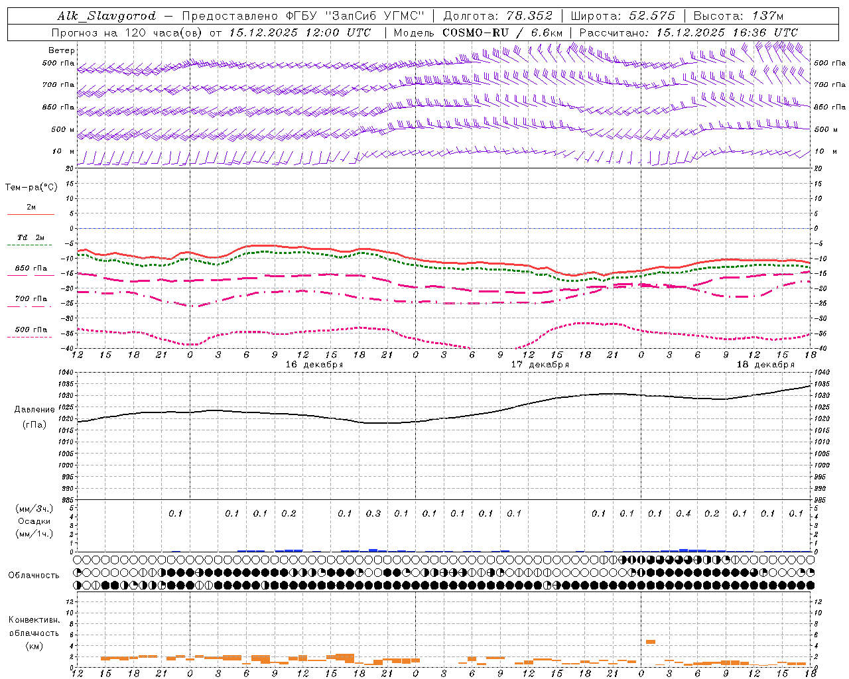This screenshot has width=849, height=679.
Task: Click the 'Высота: 137м' elevation text
Action: [738, 16]
